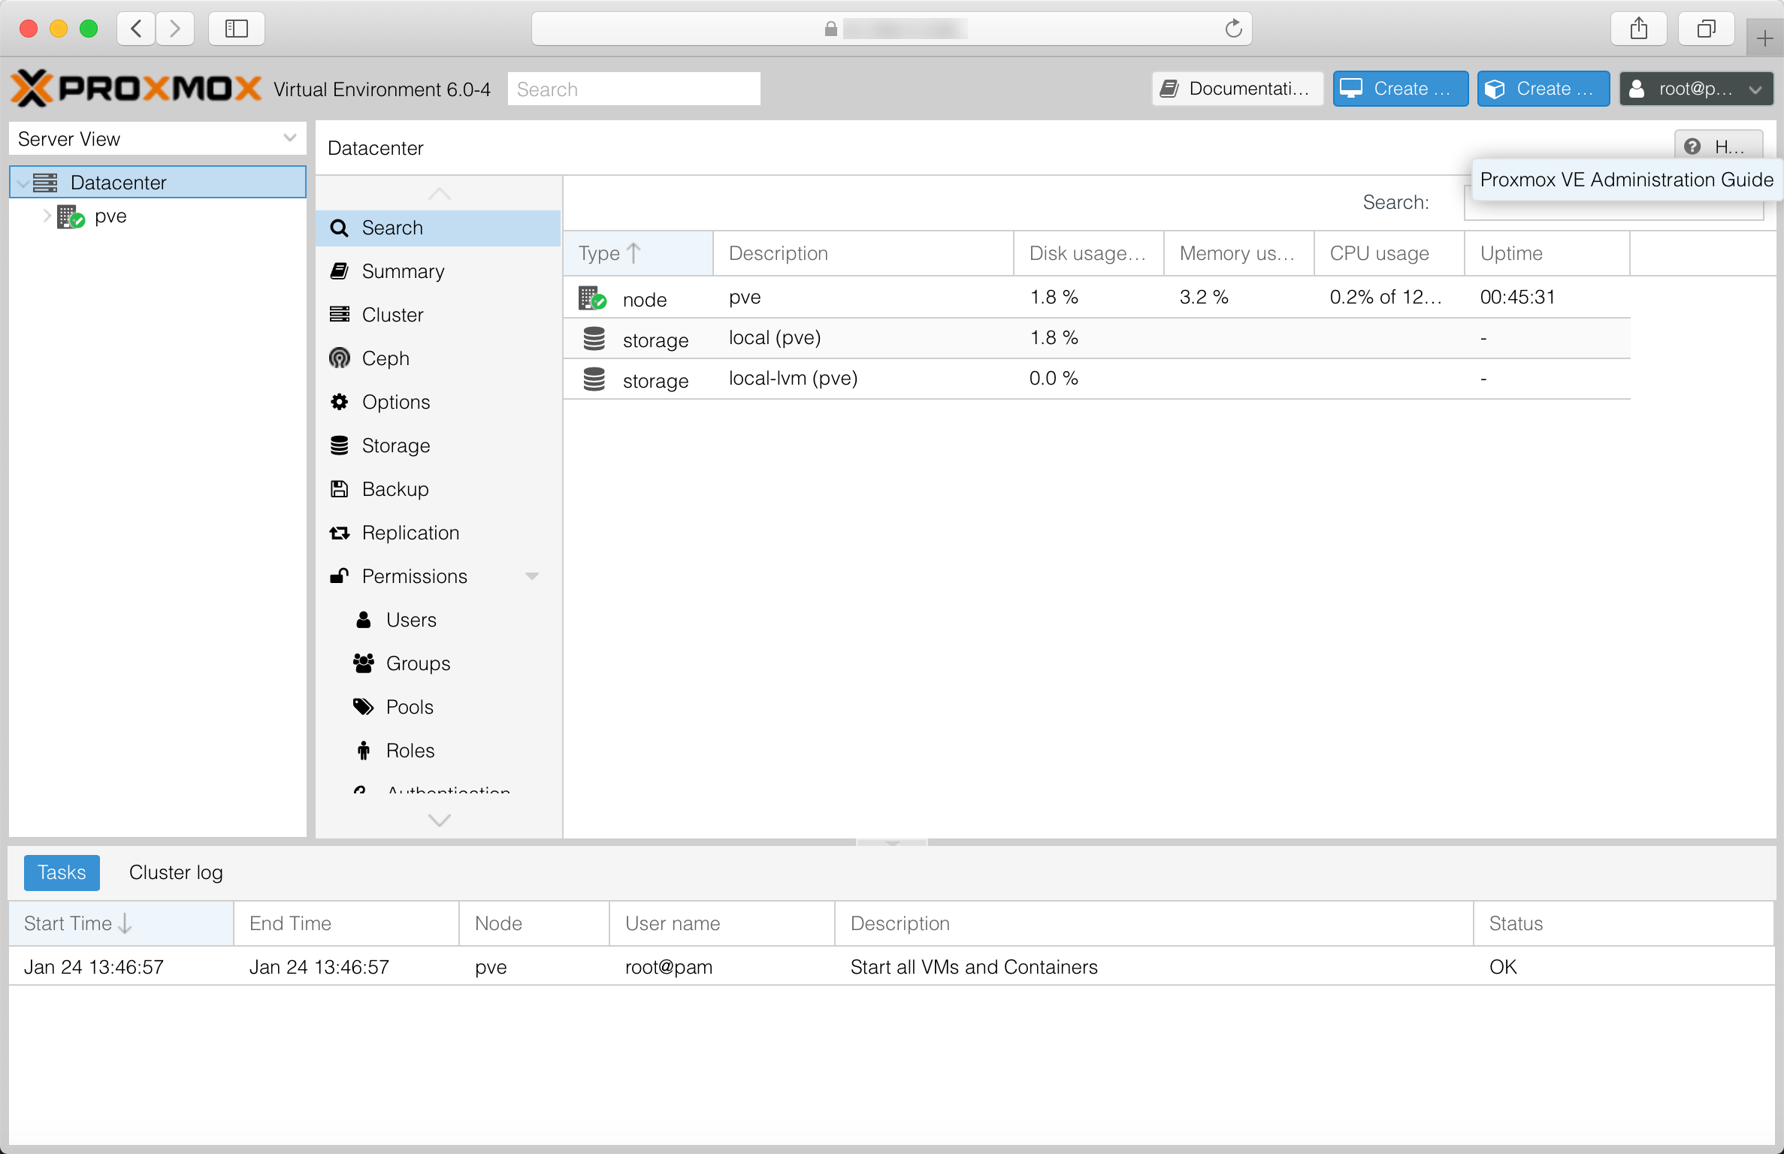The image size is (1784, 1154).
Task: Click the Safari reload page icon
Action: pos(1233,29)
